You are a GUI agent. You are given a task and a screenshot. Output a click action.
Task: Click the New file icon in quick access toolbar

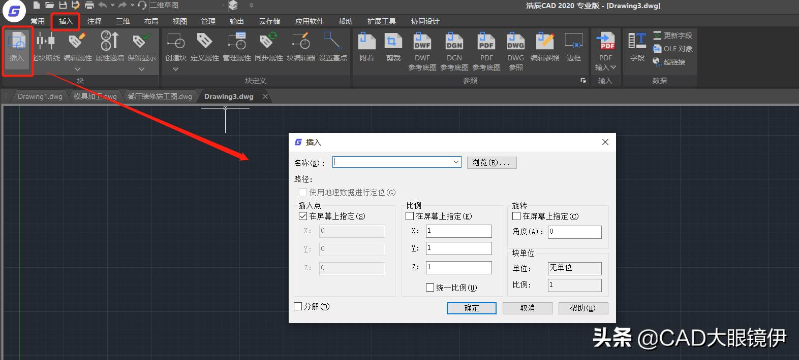[37, 6]
